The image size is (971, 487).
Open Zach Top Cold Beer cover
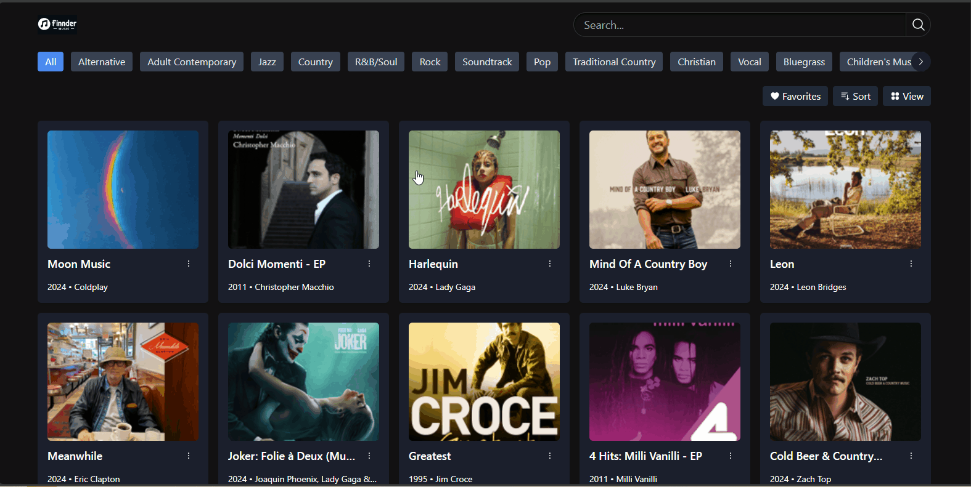[845, 382]
